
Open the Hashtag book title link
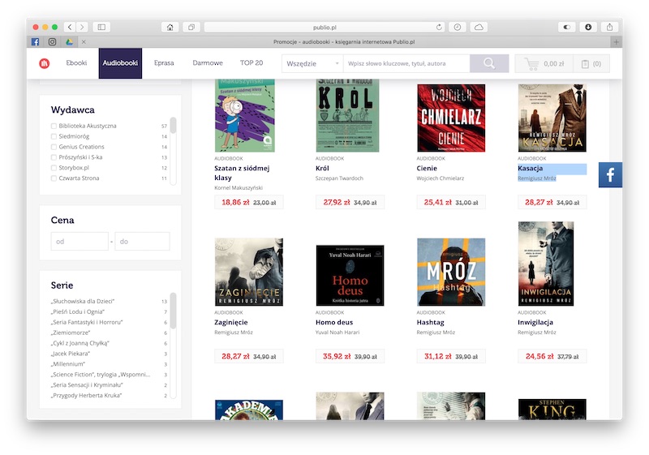(x=430, y=322)
